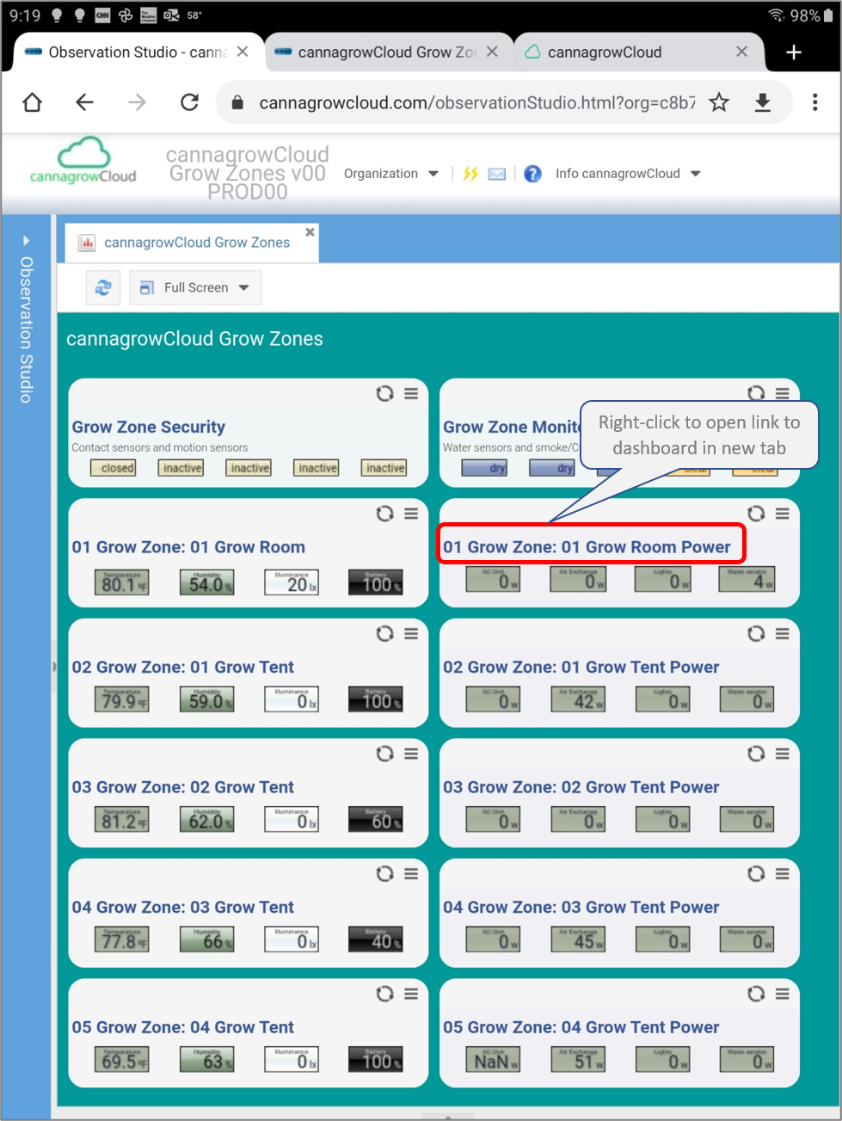Bookmark page with the star icon
842x1121 pixels.
(x=719, y=103)
